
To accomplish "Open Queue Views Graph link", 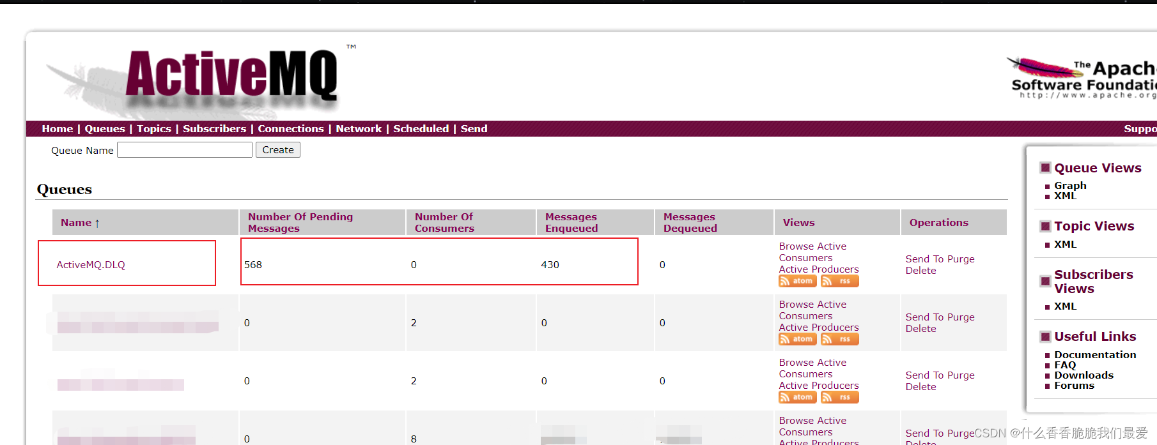I will point(1070,185).
